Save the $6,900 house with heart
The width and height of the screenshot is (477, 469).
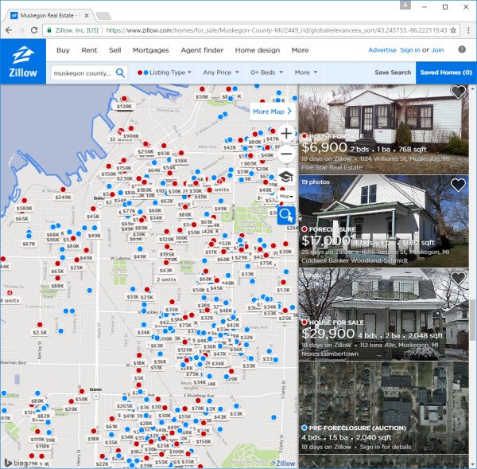pyautogui.click(x=458, y=91)
